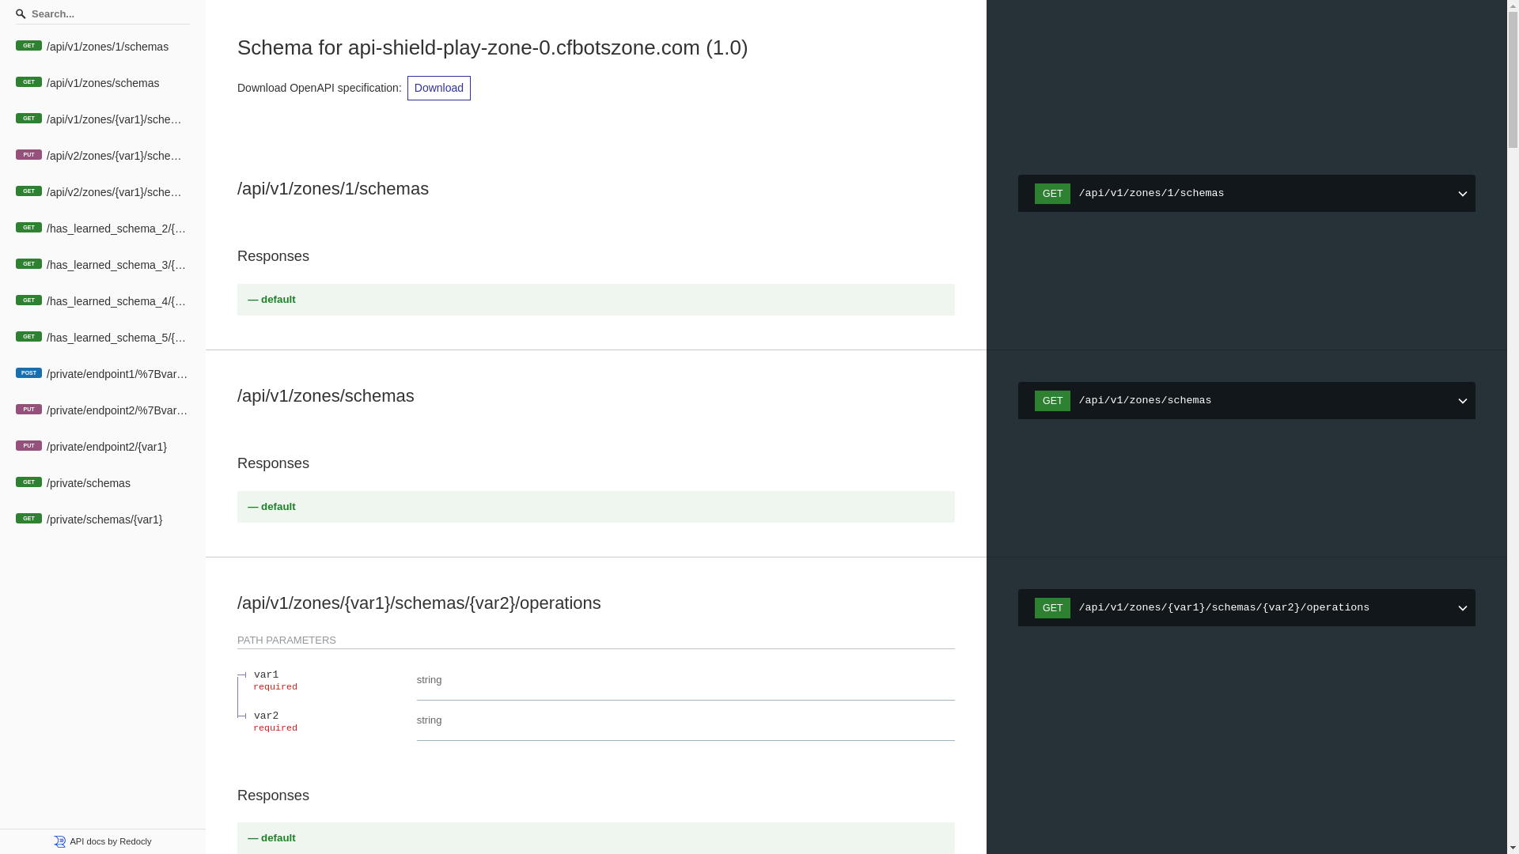Click the PATH PARAMETERS label
Image resolution: width=1519 pixels, height=854 pixels.
click(286, 640)
